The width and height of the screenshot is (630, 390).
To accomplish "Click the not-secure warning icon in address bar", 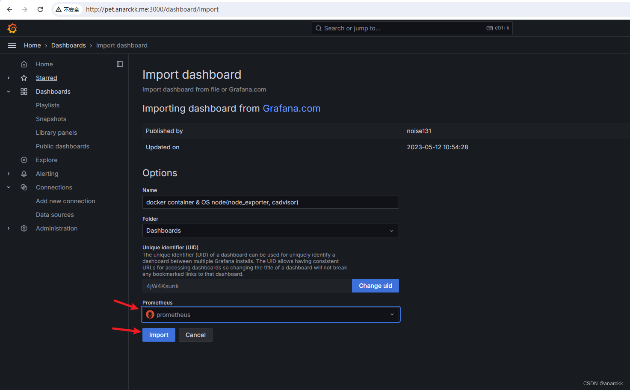I will click(59, 9).
